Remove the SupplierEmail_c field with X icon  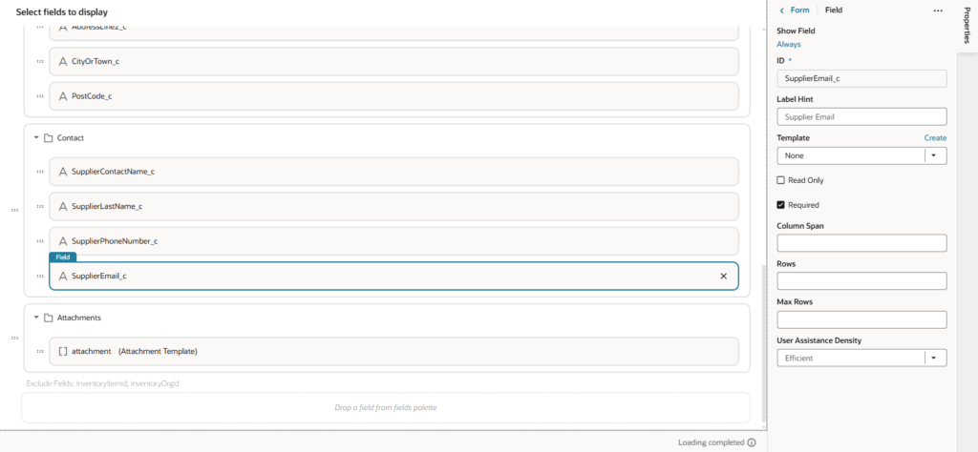coord(723,276)
